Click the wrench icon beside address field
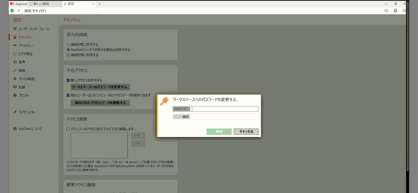The width and height of the screenshot is (418, 193). [x=19, y=11]
